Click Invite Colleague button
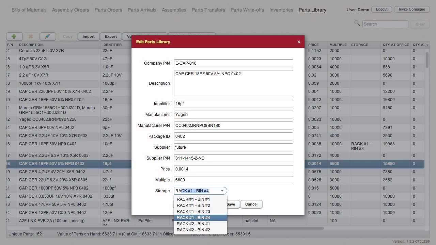This screenshot has width=436, height=245. tap(412, 9)
